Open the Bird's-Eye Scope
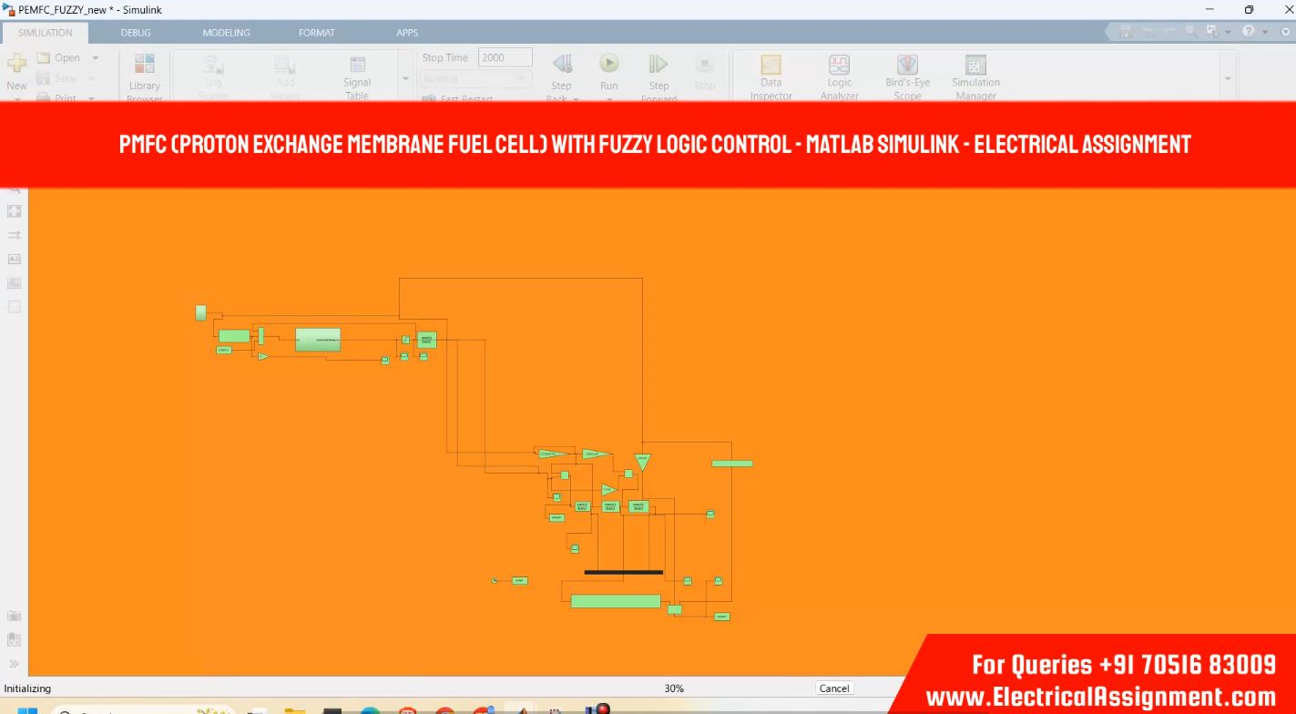The height and width of the screenshot is (714, 1296). (907, 66)
